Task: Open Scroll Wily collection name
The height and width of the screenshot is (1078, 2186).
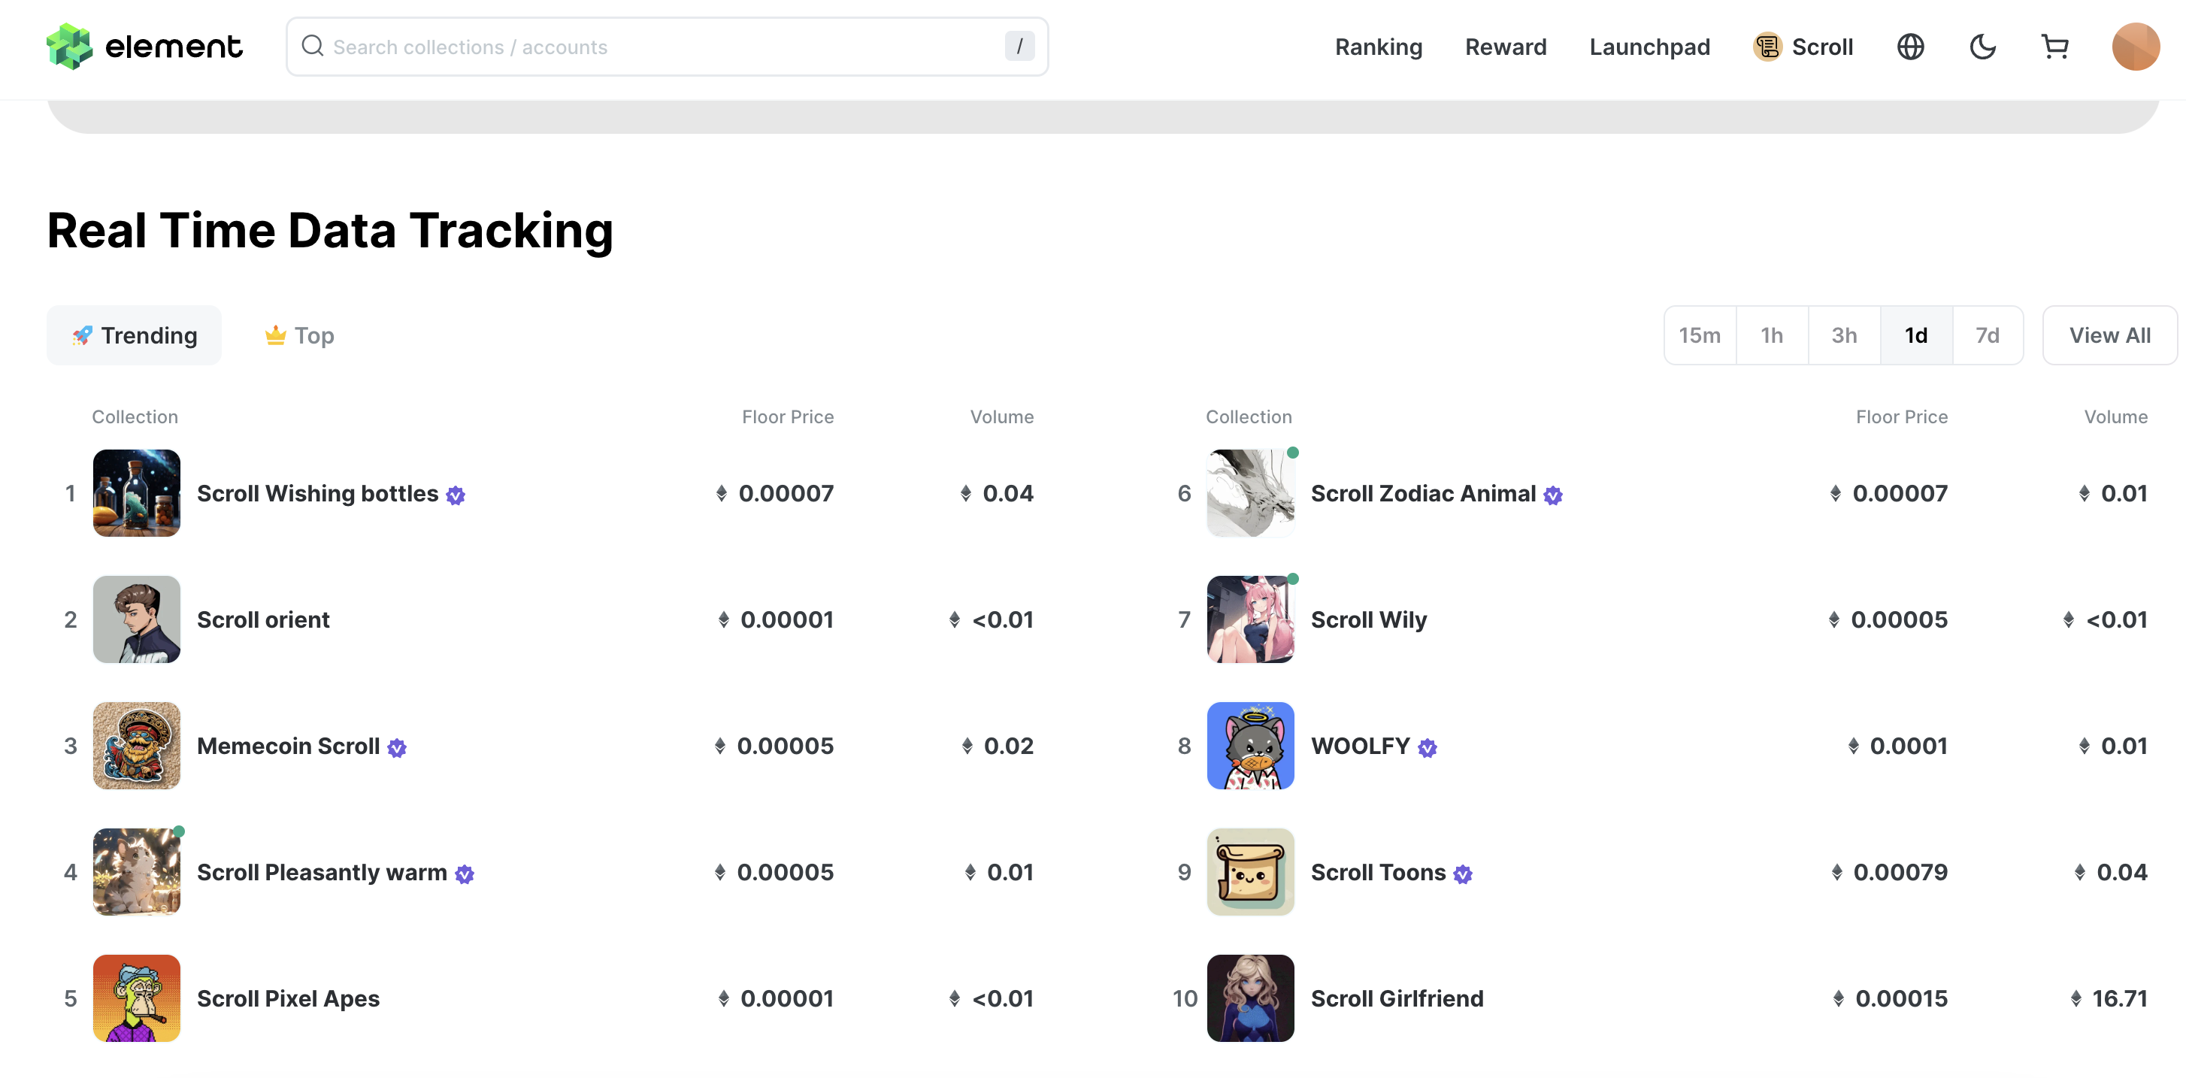Action: [1369, 620]
